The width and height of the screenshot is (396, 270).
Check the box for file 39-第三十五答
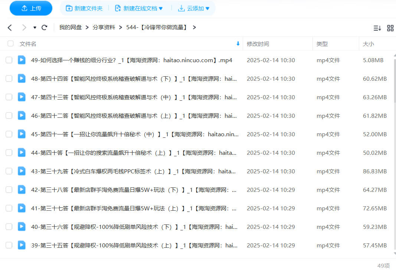(x=9, y=245)
